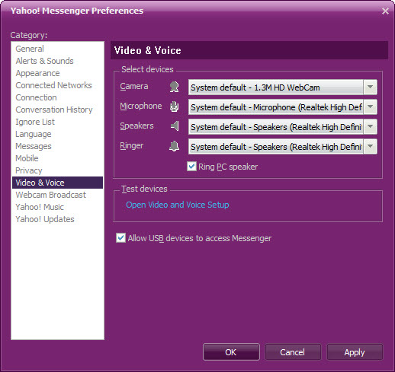
Task: Click the speaker icon beside Speakers label
Action: pyautogui.click(x=175, y=126)
